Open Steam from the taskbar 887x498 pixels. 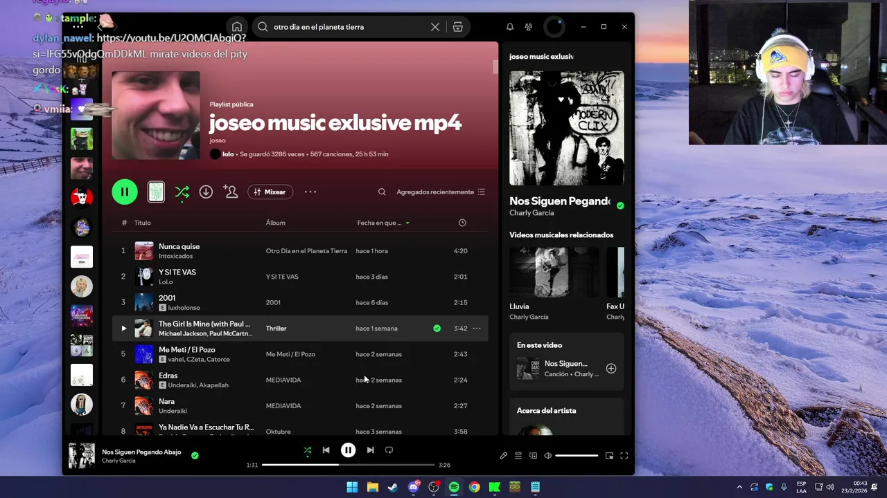click(393, 487)
